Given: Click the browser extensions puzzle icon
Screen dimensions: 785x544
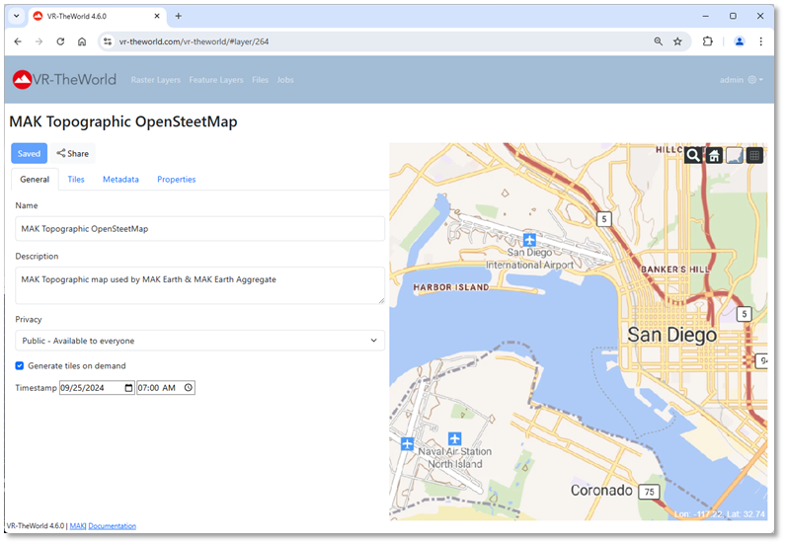Looking at the screenshot, I should (x=708, y=41).
